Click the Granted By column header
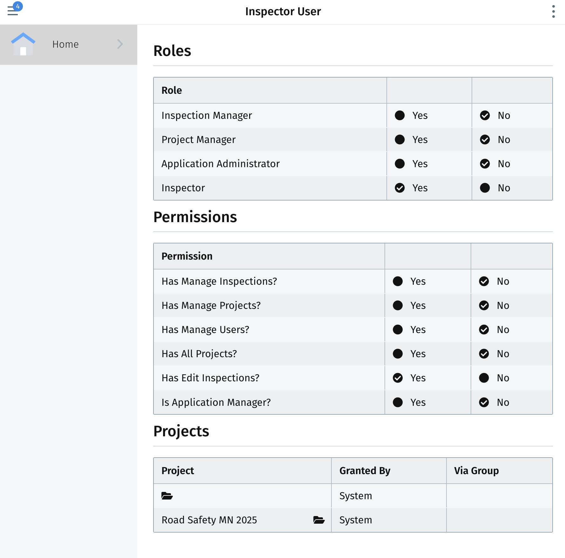This screenshot has height=558, width=565. [x=365, y=471]
